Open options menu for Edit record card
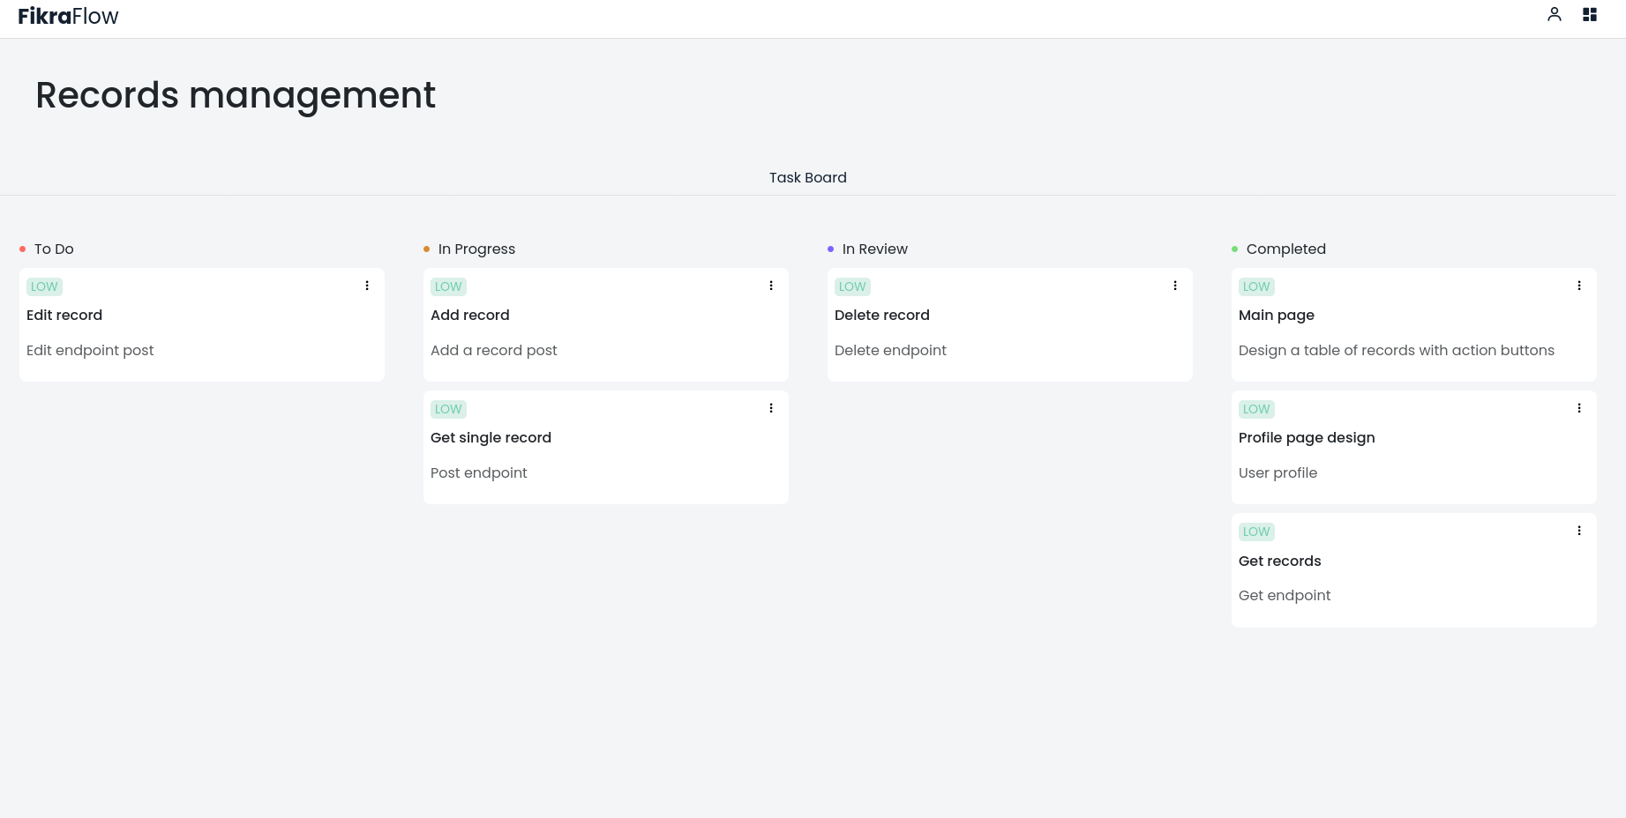Viewport: 1626px width, 818px height. (x=367, y=286)
